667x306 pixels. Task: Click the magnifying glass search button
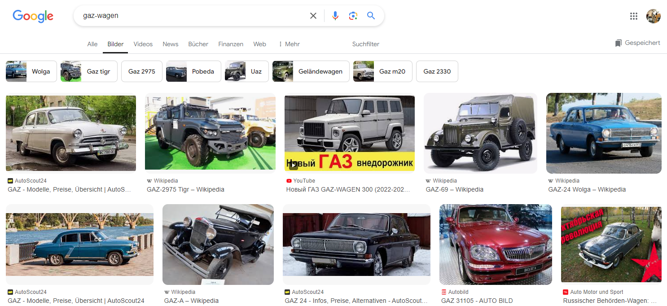pos(371,16)
